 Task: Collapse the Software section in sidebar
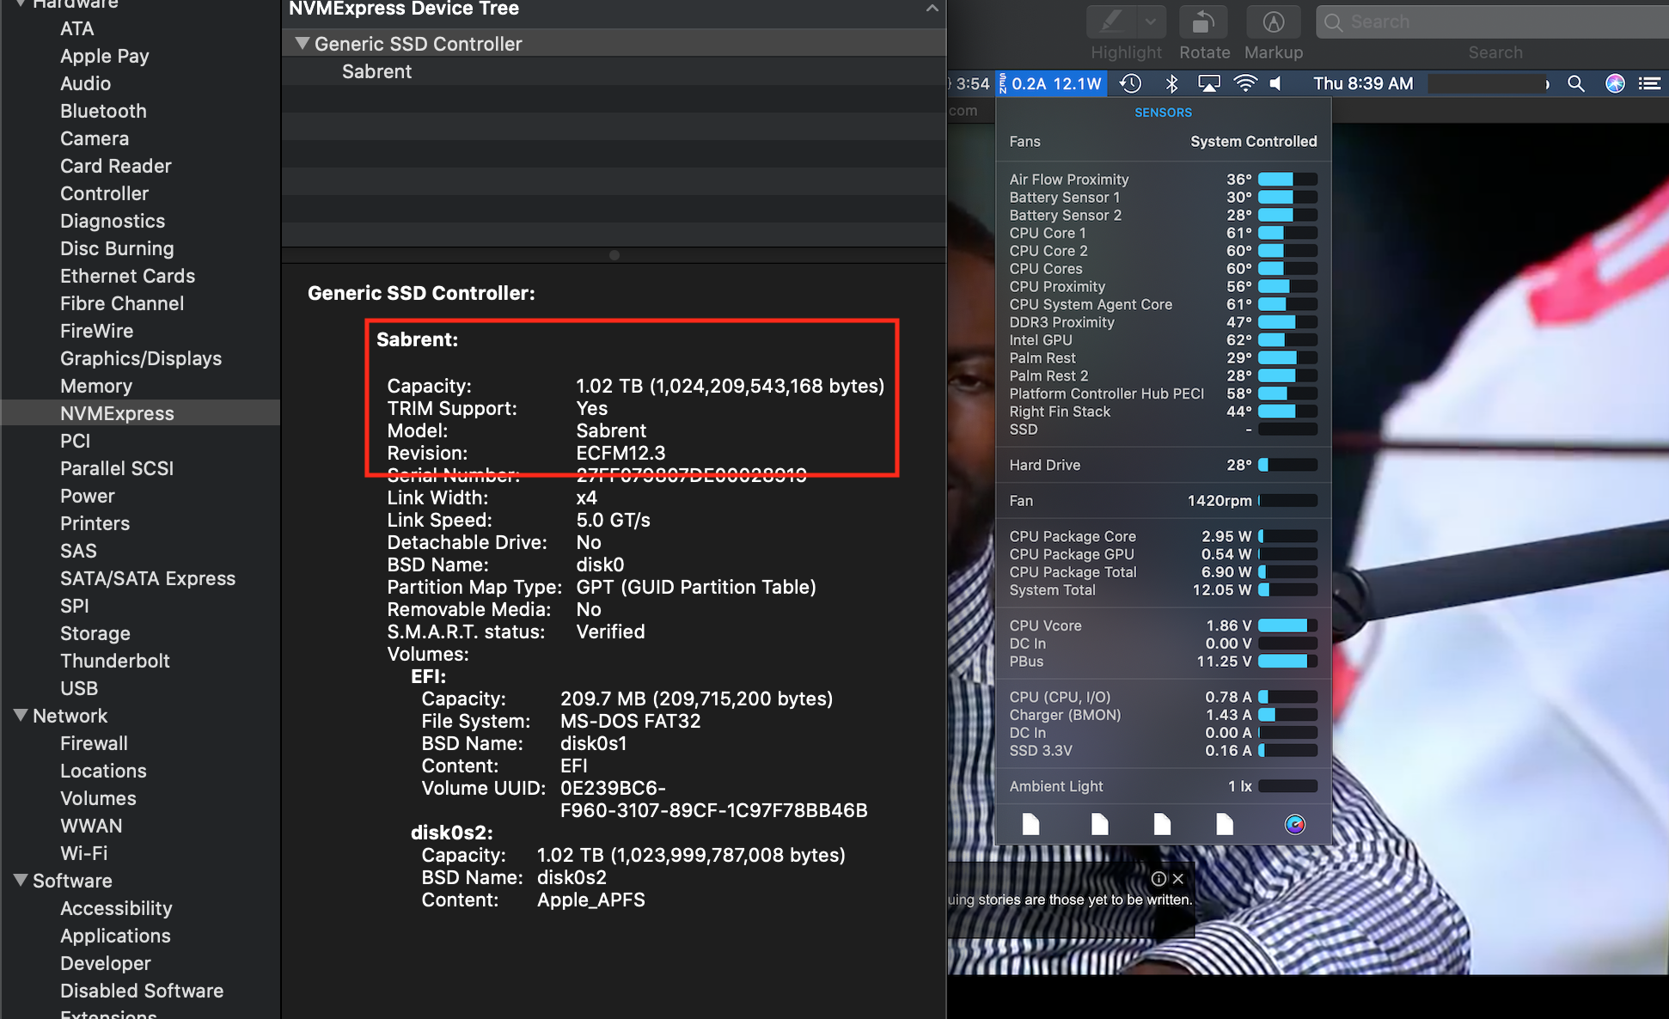point(21,880)
